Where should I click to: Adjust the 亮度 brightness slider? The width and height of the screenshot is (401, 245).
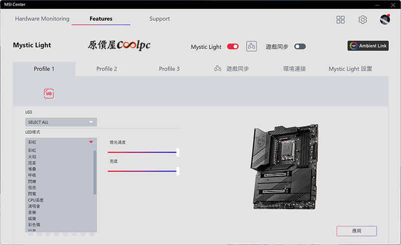pyautogui.click(x=143, y=171)
